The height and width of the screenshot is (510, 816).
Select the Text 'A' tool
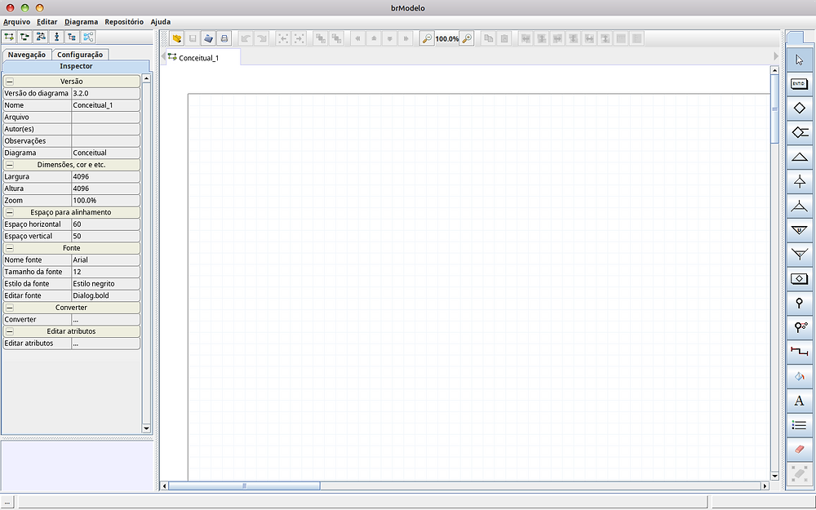click(799, 401)
